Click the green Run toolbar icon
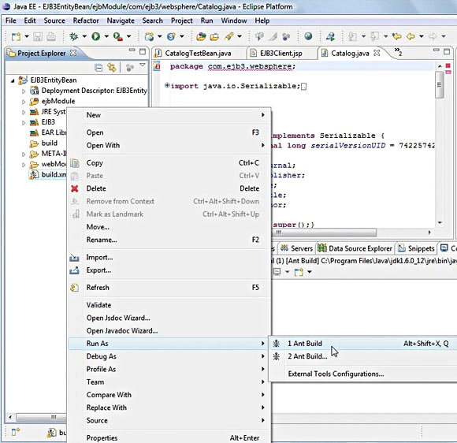Viewport: 457px width, 443px height. [x=95, y=36]
